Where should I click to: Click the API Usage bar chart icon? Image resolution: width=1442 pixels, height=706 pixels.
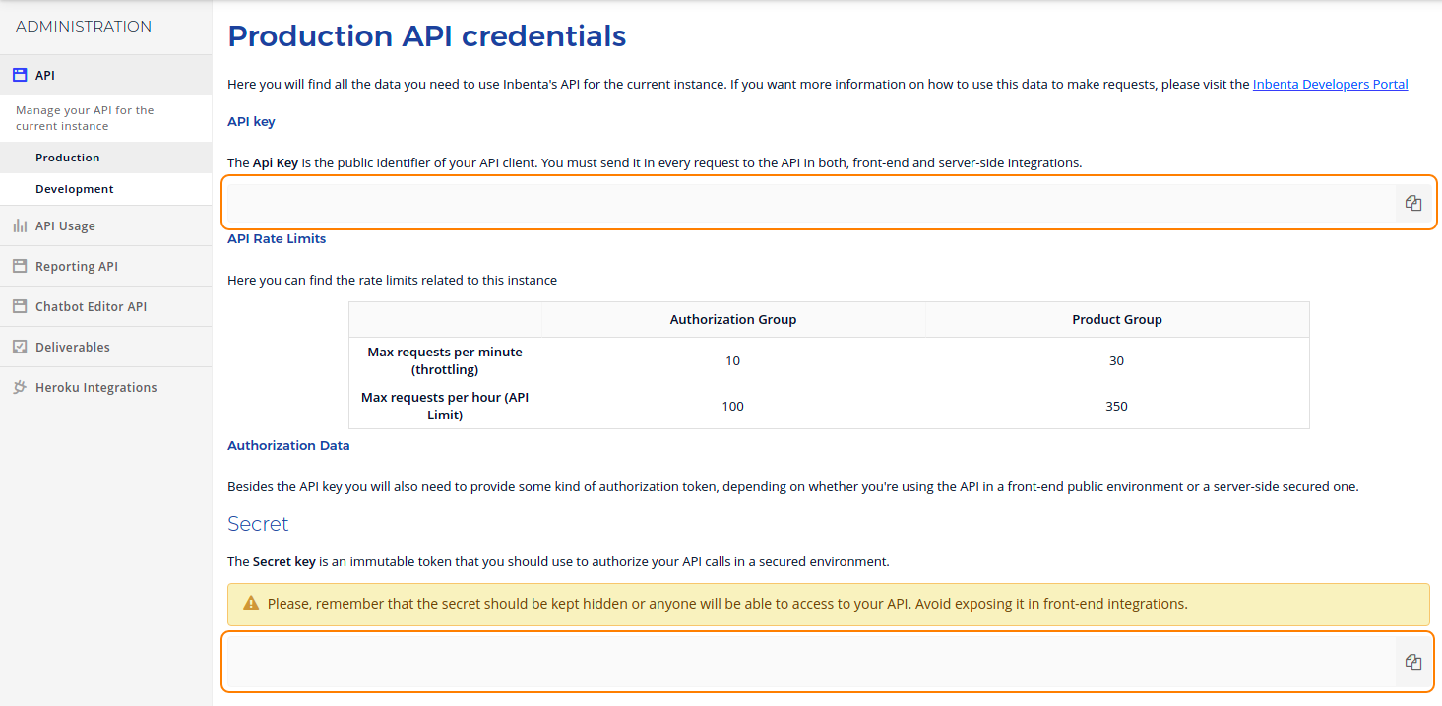(x=20, y=226)
